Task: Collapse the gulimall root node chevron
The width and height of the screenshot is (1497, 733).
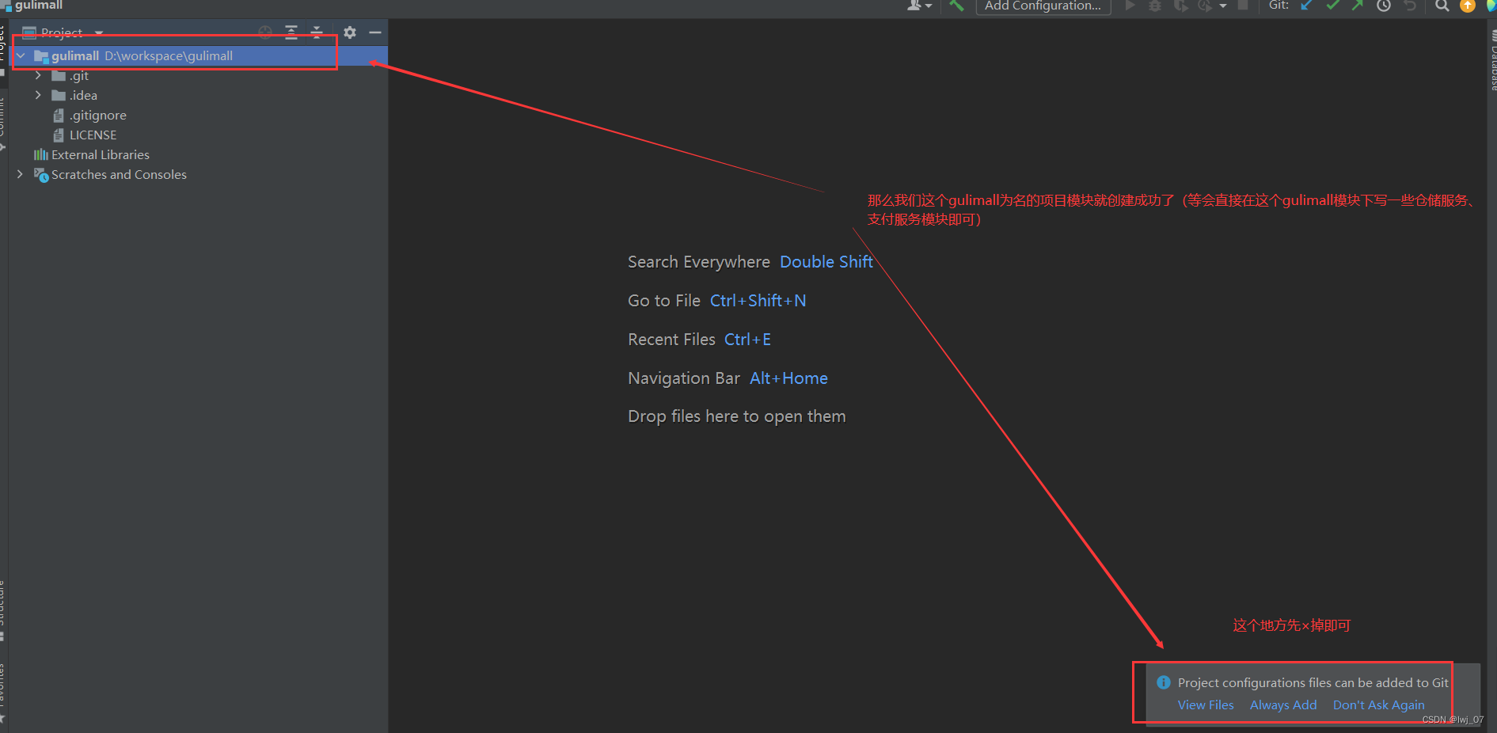Action: (x=21, y=56)
